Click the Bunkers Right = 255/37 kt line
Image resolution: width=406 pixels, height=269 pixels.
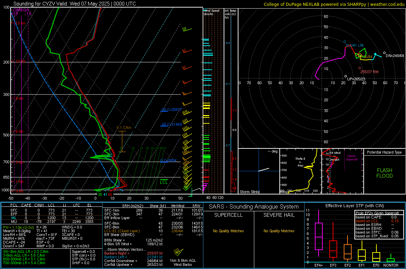coord(133,253)
